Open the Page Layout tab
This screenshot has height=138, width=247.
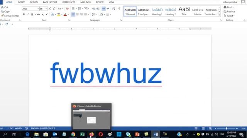tap(50, 2)
